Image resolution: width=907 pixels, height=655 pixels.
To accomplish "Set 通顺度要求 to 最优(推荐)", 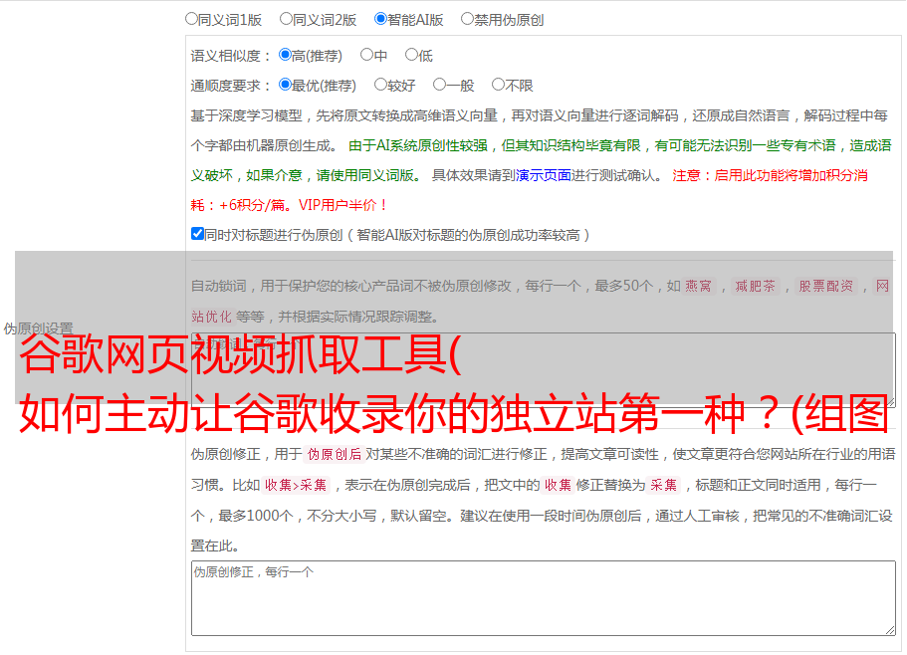I will coord(285,85).
